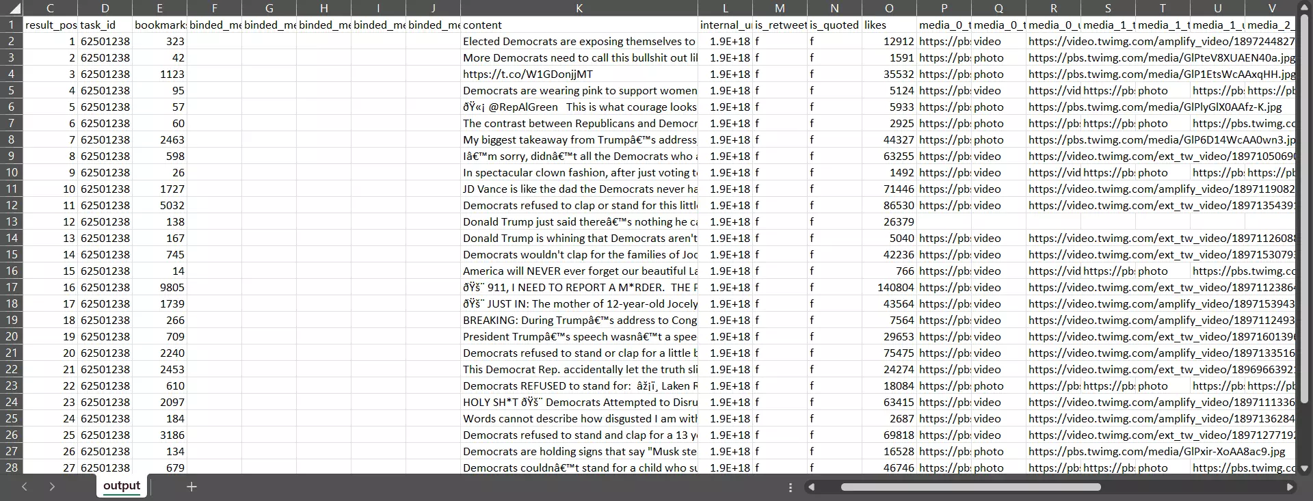Select column K header

point(579,8)
